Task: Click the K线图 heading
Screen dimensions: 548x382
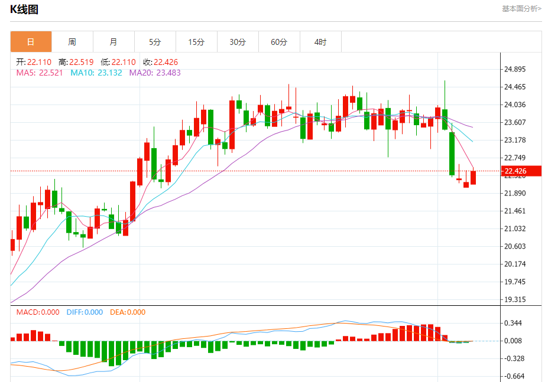Action: click(24, 9)
